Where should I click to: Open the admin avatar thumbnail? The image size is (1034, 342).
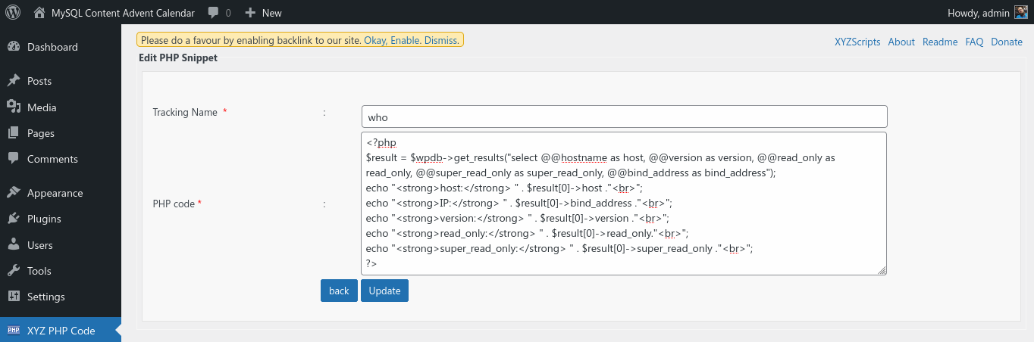pos(1021,12)
